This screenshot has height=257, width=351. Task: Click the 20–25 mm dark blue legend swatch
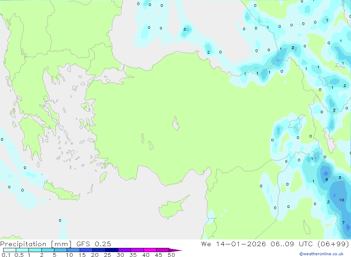99,250
